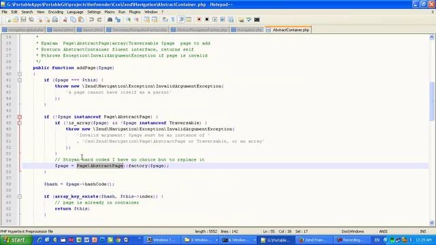This screenshot has height=245, width=436.
Task: Print the file using the Print icon
Action: (x=55, y=20)
